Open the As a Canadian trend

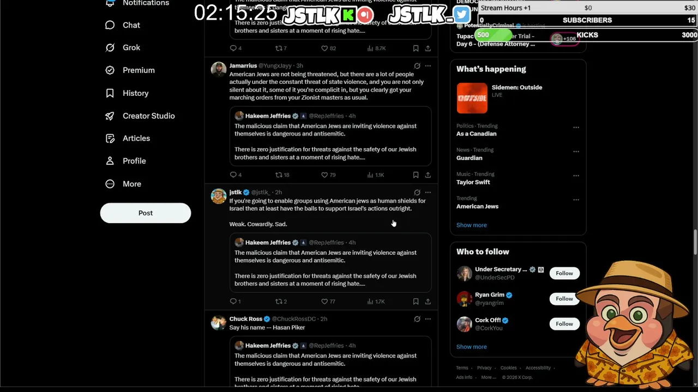pos(476,134)
